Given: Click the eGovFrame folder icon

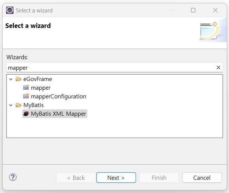Looking at the screenshot, I should (18, 79).
